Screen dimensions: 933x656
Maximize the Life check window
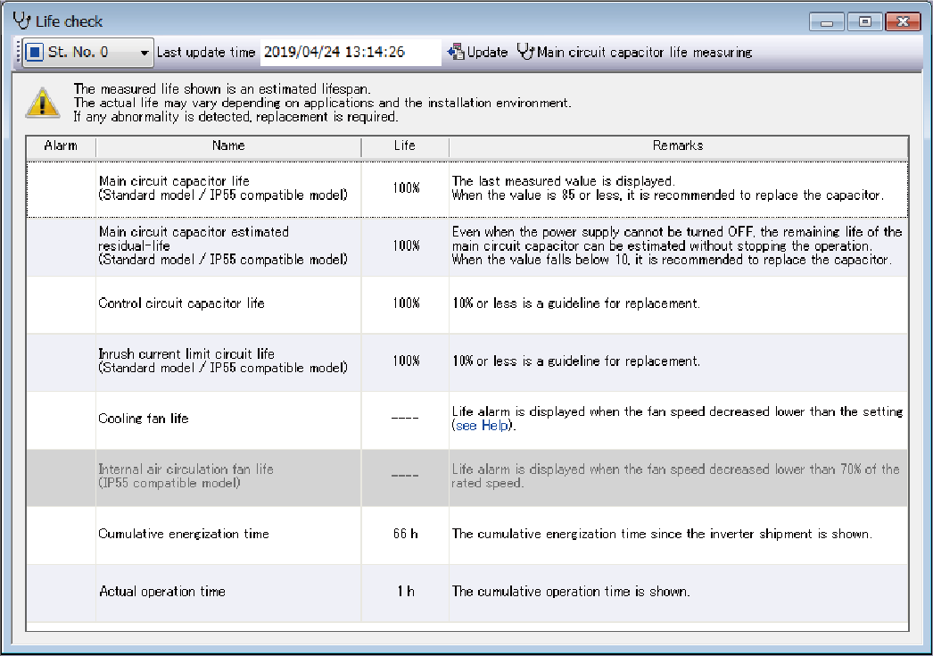coord(863,21)
